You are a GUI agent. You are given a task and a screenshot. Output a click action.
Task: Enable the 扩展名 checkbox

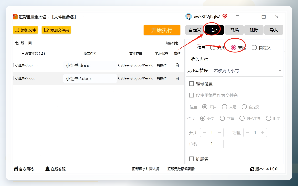[x=191, y=159]
